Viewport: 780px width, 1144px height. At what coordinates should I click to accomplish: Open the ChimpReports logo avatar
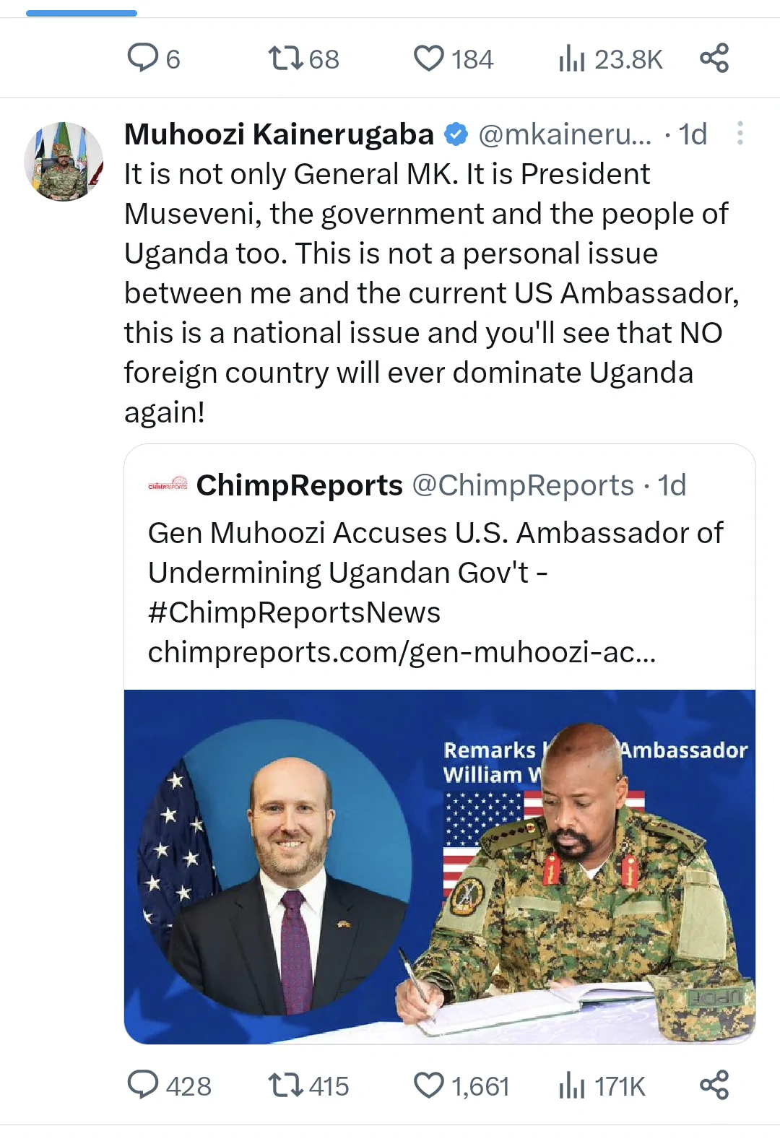tap(168, 485)
